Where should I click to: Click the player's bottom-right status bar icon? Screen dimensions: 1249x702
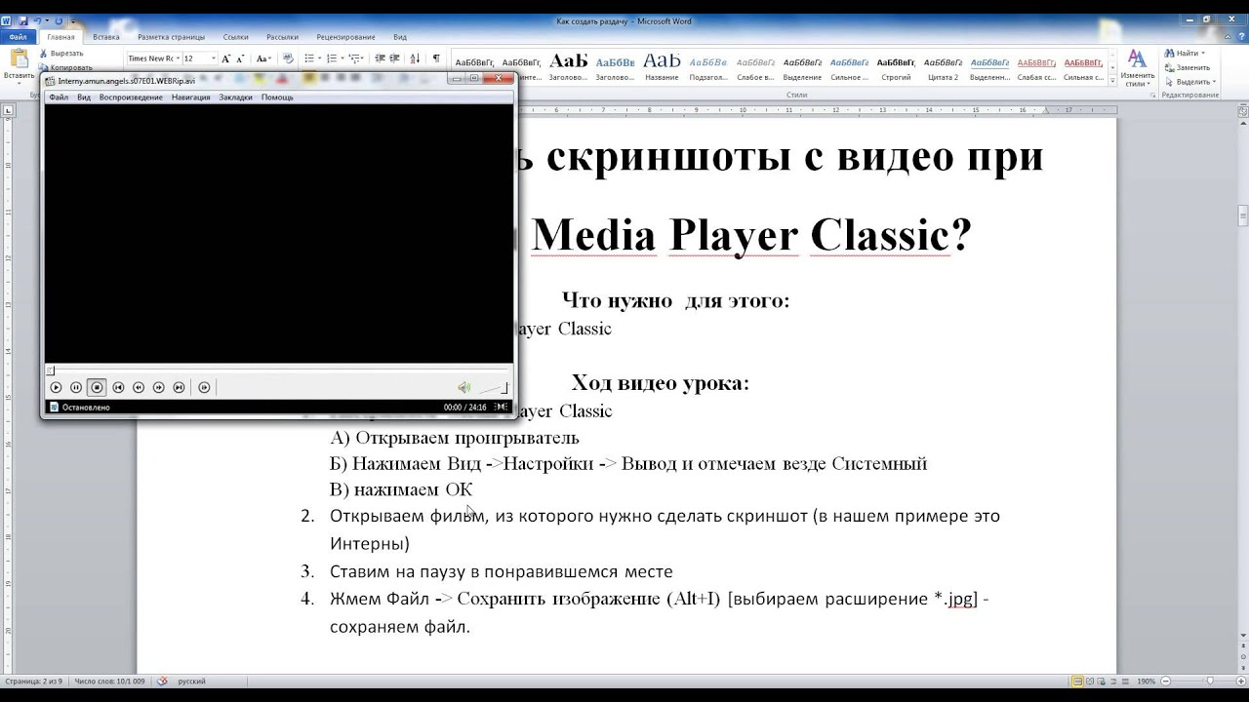pos(502,408)
